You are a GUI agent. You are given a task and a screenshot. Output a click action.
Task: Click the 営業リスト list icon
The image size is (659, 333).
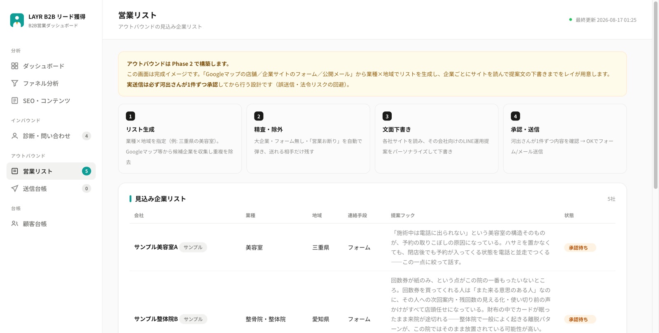click(x=15, y=171)
